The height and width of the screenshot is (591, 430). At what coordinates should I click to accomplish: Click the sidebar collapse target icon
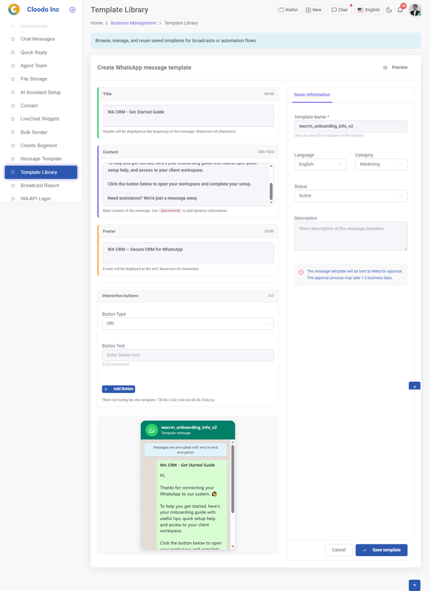tap(72, 9)
